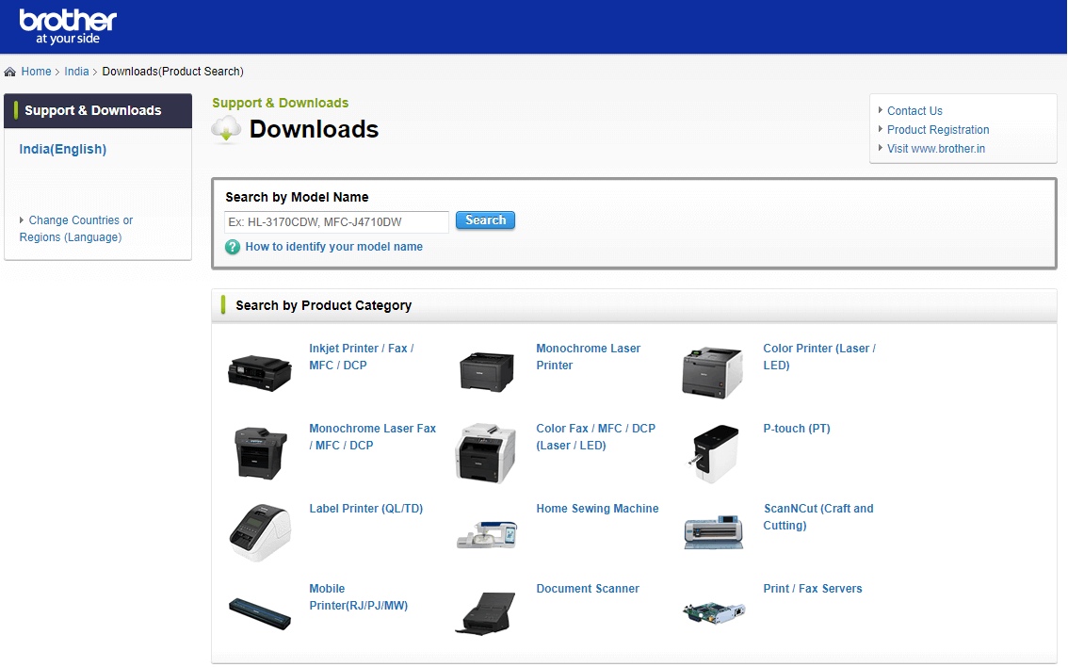
Task: Go to the India breadcrumb link
Action: pos(76,72)
